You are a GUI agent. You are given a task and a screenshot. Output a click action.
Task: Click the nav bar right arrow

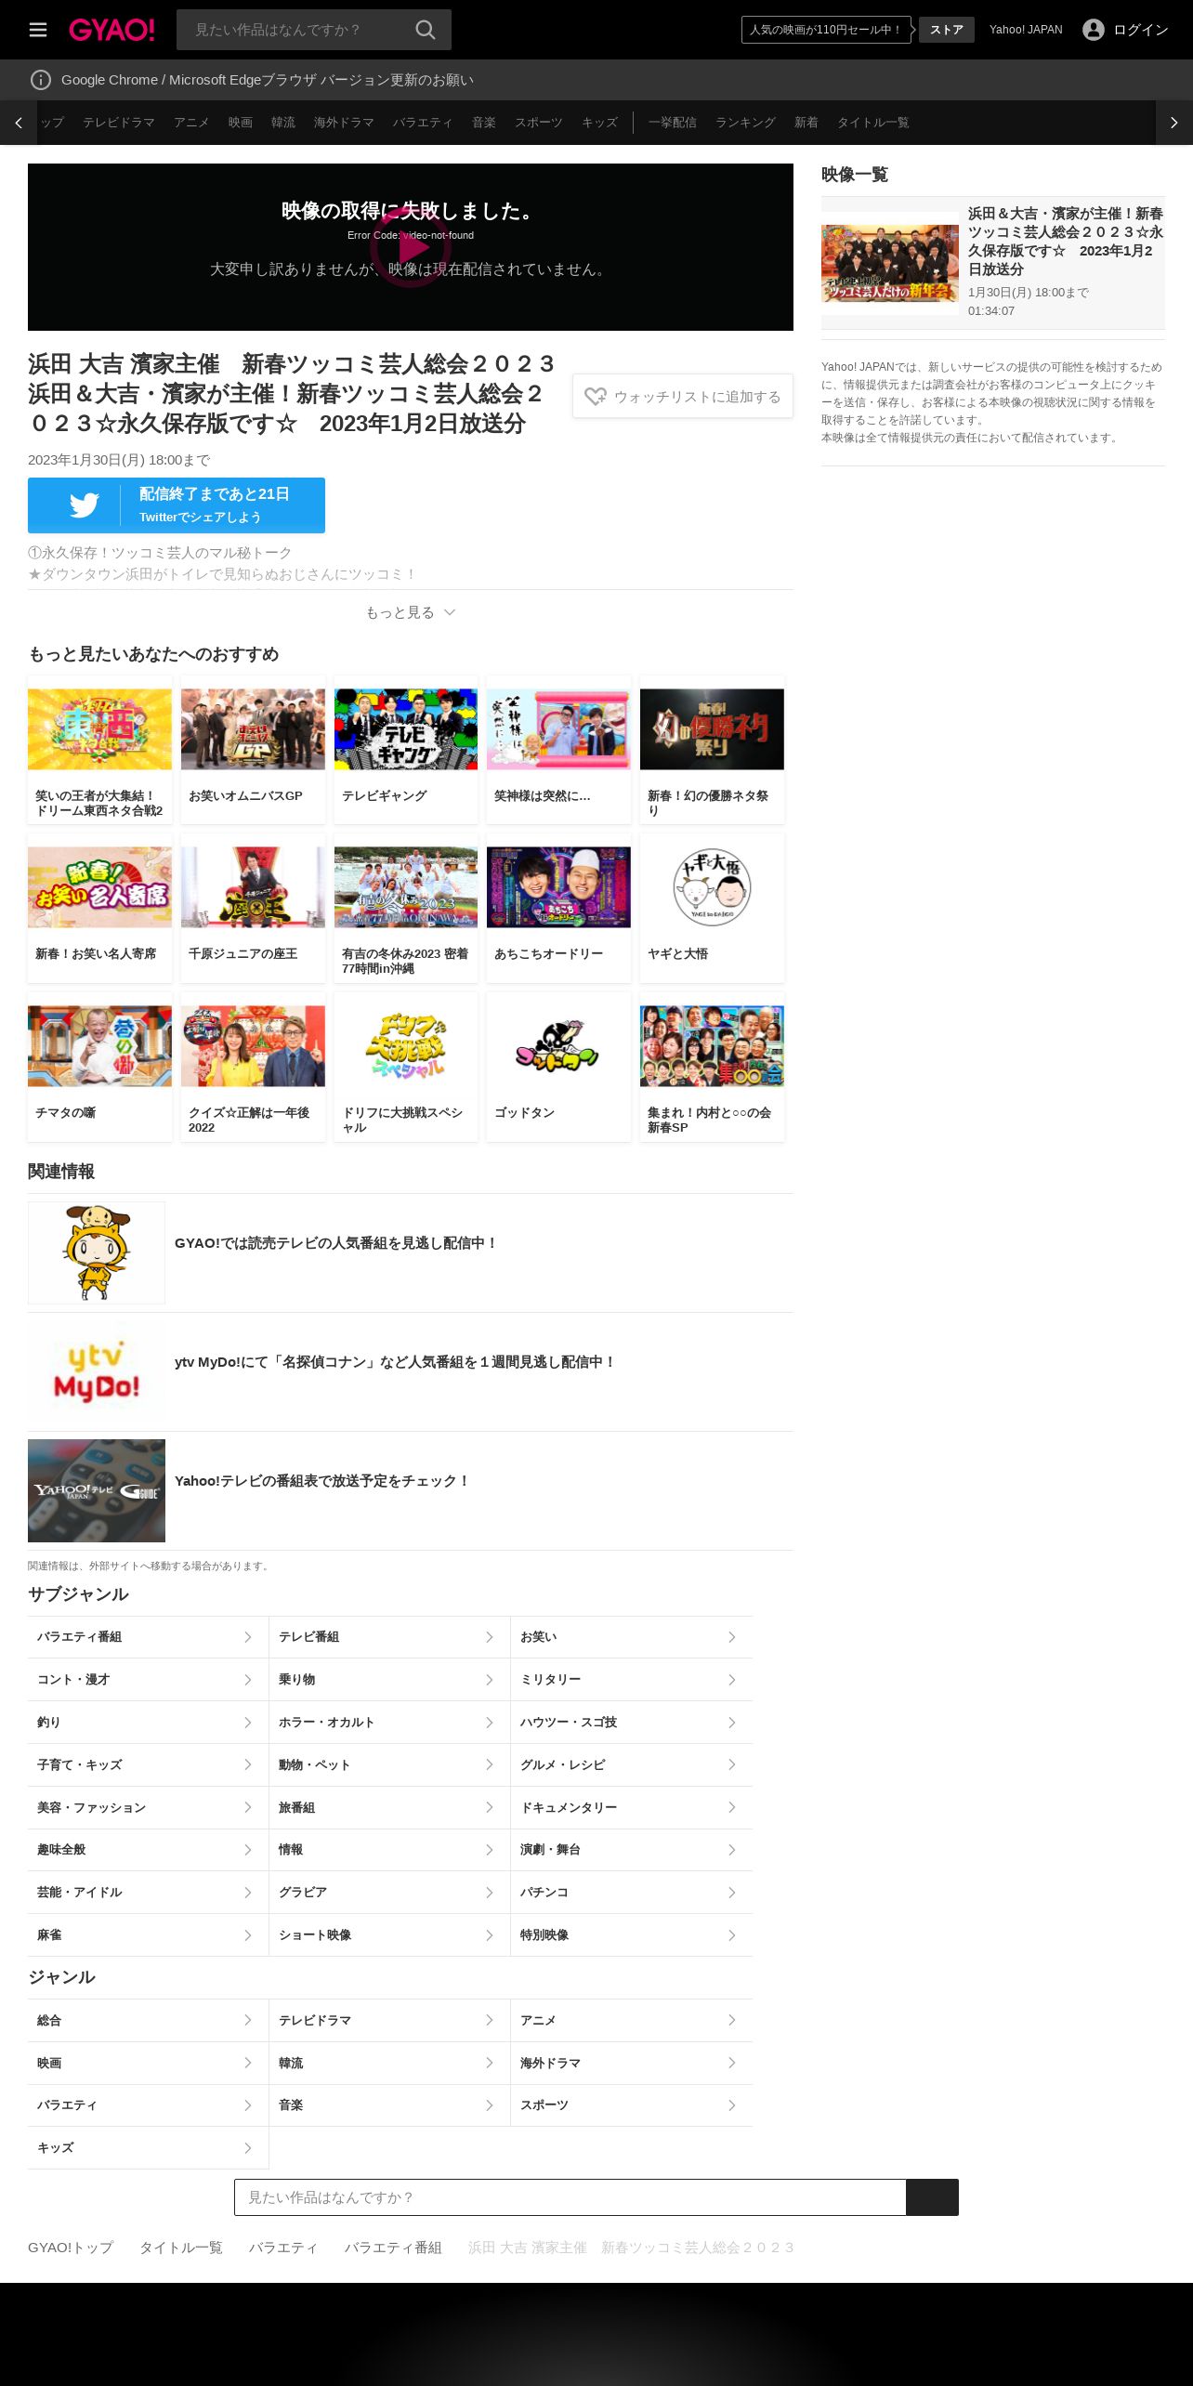pos(1173,123)
